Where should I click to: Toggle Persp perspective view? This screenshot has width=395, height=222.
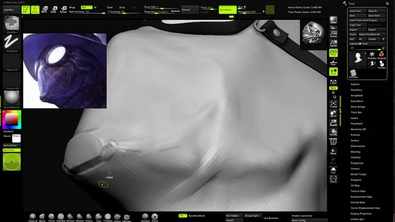pos(333,53)
